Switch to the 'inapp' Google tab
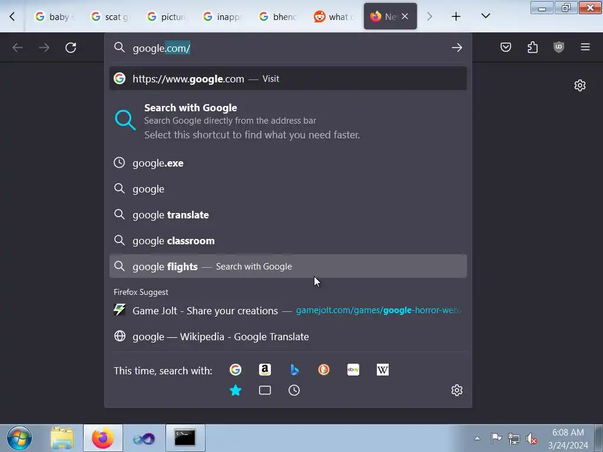603x452 pixels. pyautogui.click(x=222, y=16)
